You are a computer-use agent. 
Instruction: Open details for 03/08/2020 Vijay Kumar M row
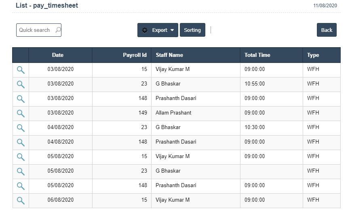click(21, 70)
